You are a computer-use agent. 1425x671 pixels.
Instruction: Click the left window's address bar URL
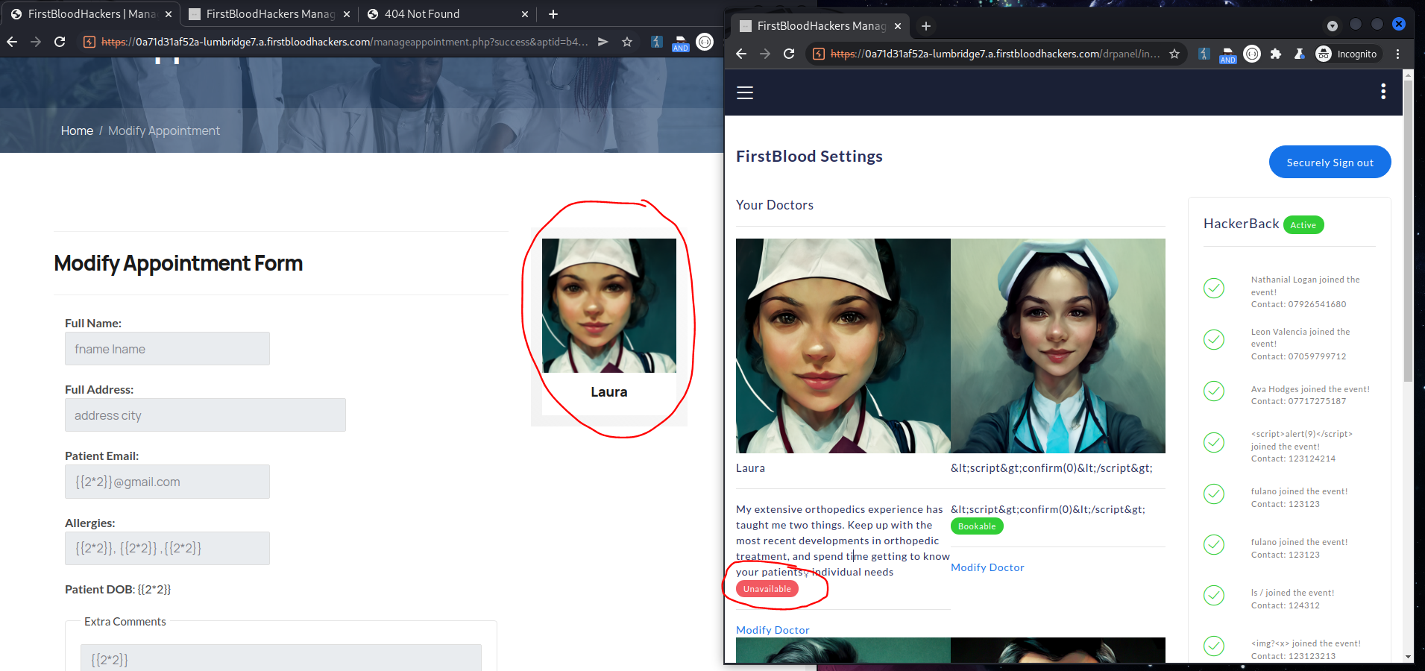tap(345, 42)
